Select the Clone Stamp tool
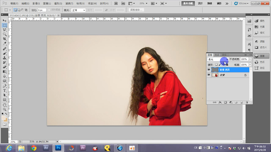The width and height of the screenshot is (271, 152). tap(4, 58)
